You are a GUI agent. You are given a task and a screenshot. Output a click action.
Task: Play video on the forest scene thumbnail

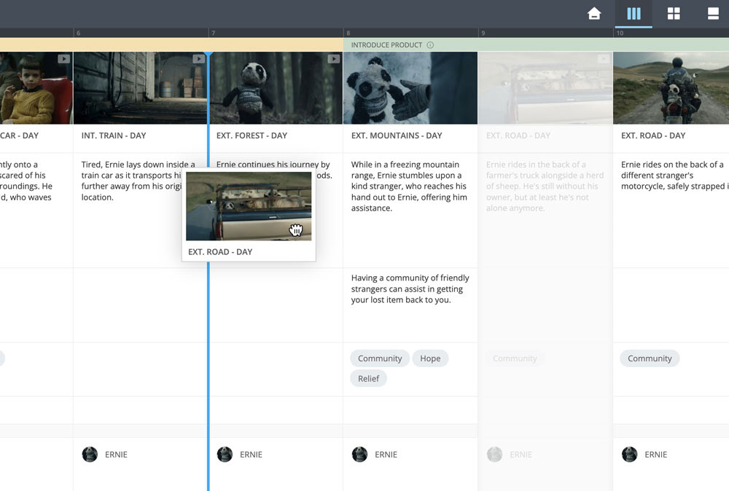tap(333, 59)
